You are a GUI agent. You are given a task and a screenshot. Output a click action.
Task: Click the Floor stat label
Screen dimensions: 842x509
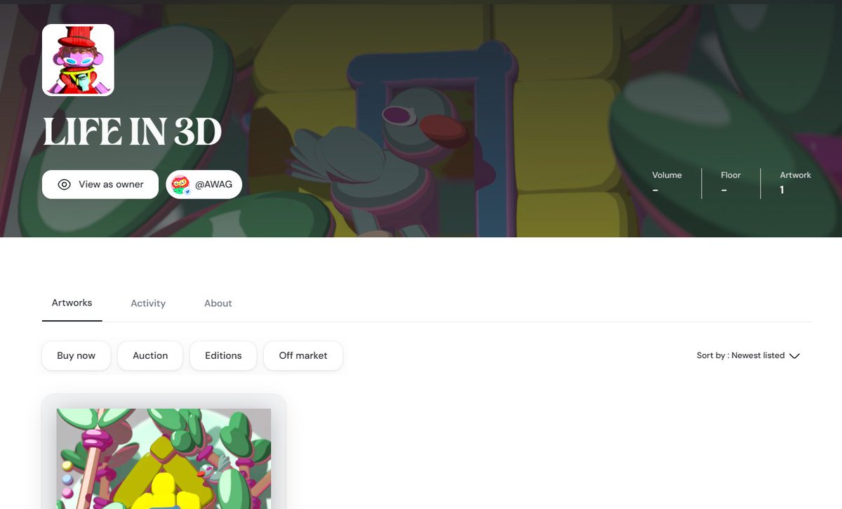pyautogui.click(x=730, y=175)
